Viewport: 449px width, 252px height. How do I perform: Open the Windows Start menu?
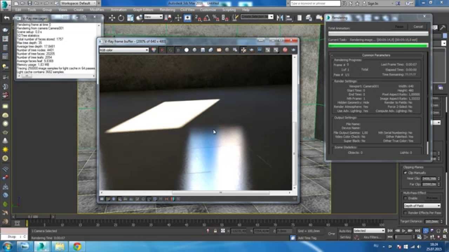[7, 246]
